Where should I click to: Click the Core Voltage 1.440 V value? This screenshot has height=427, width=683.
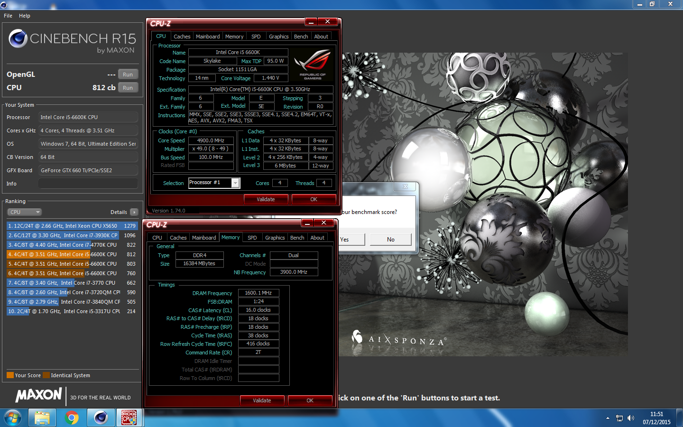[270, 78]
